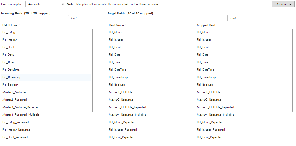Select target field Fld_DateTime
The height and width of the screenshot is (146, 296).
click(118, 70)
